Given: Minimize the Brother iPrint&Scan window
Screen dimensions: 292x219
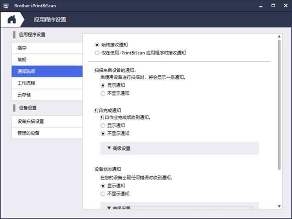Looking at the screenshot, I should tap(261, 5).
